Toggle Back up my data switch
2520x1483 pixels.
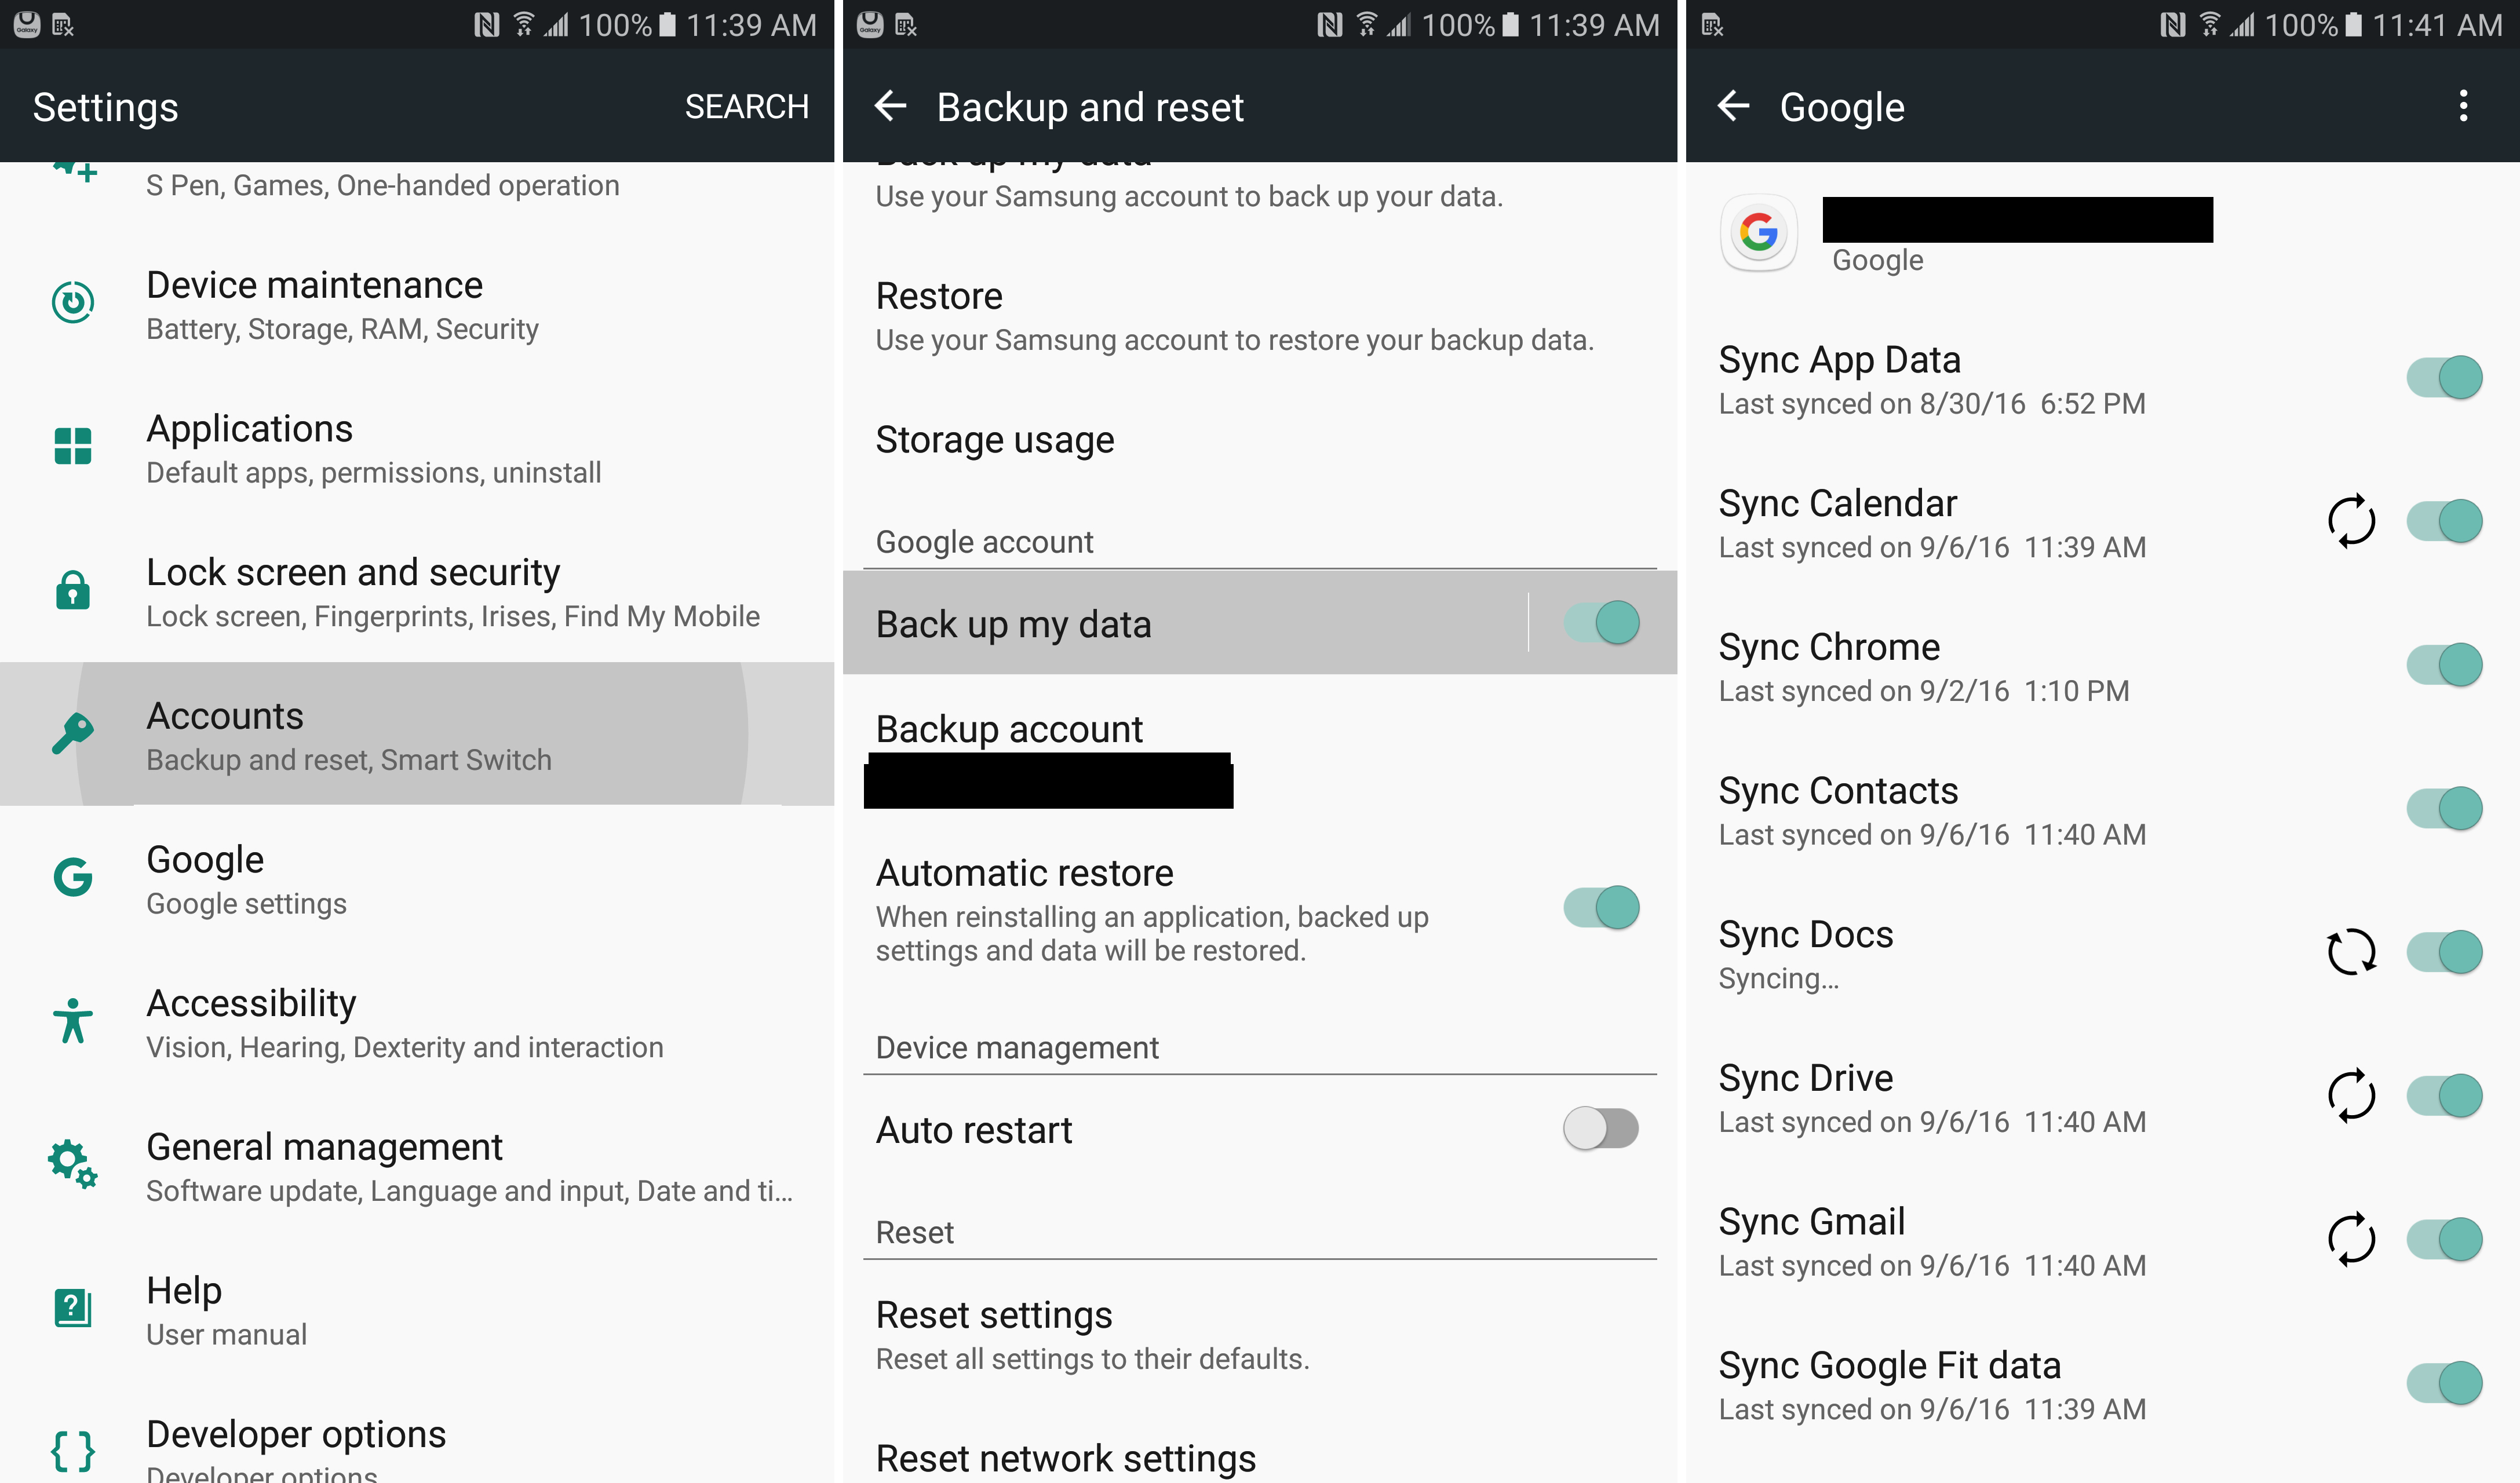pyautogui.click(x=1601, y=623)
